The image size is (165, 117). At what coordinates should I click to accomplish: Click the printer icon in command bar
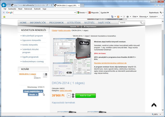tap(128, 17)
